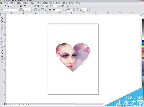The width and height of the screenshot is (144, 107).
Task: Increase the nudge offset with stepper
Action: coord(74,9)
